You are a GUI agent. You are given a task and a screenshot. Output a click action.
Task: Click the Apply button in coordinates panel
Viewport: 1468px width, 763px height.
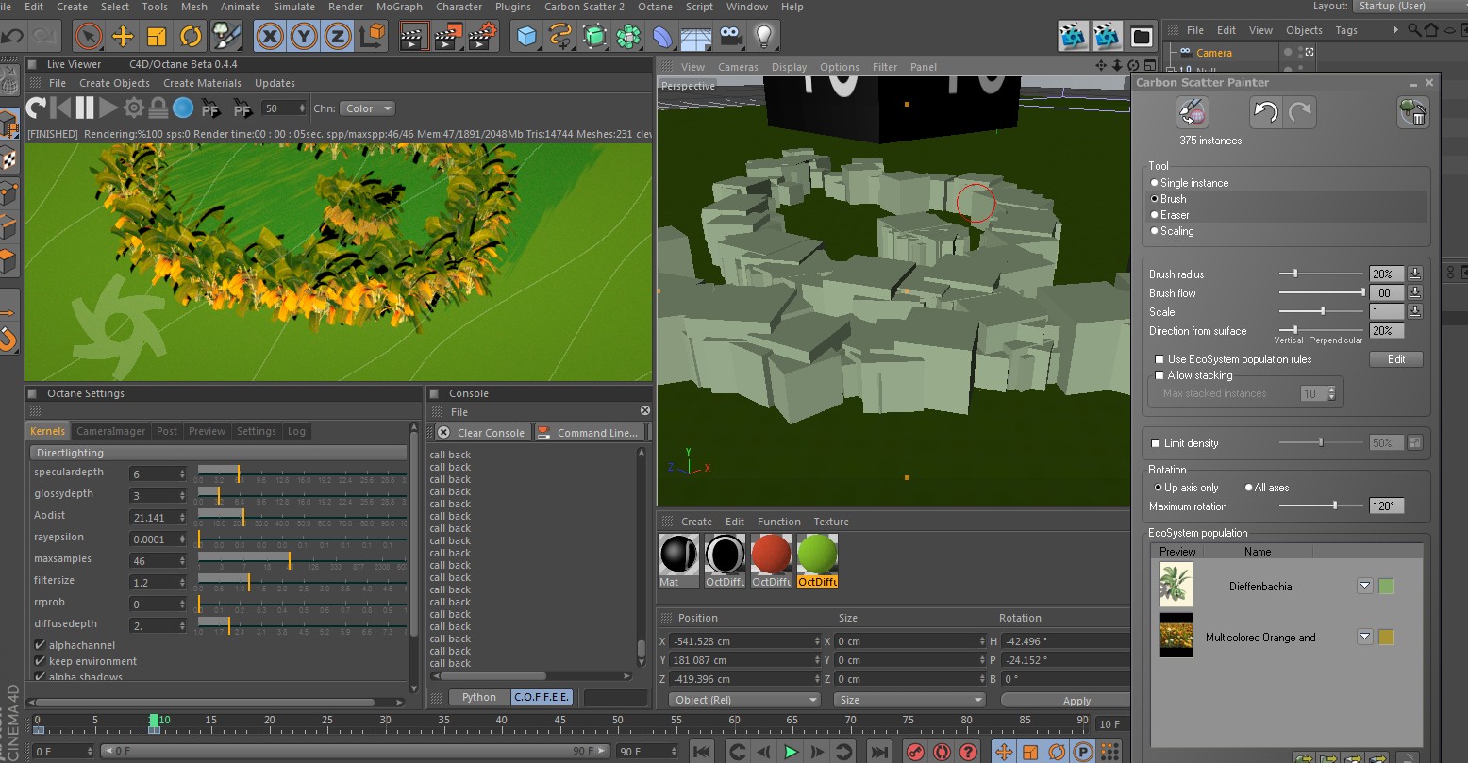[x=1076, y=701]
